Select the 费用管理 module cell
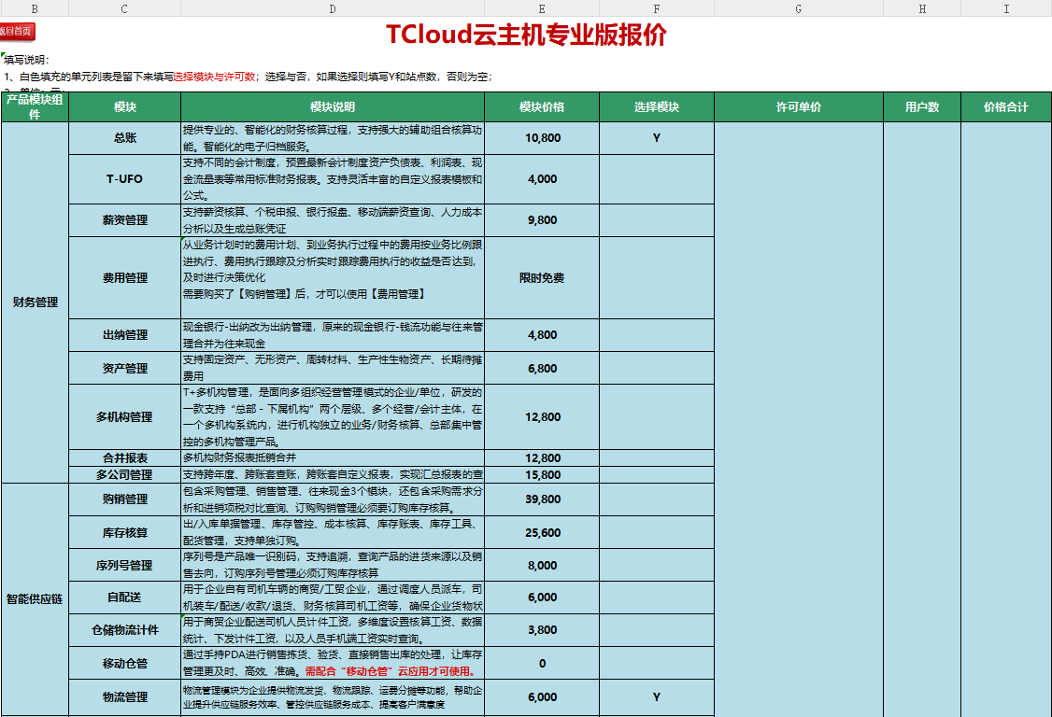The width and height of the screenshot is (1052, 717). 125,277
